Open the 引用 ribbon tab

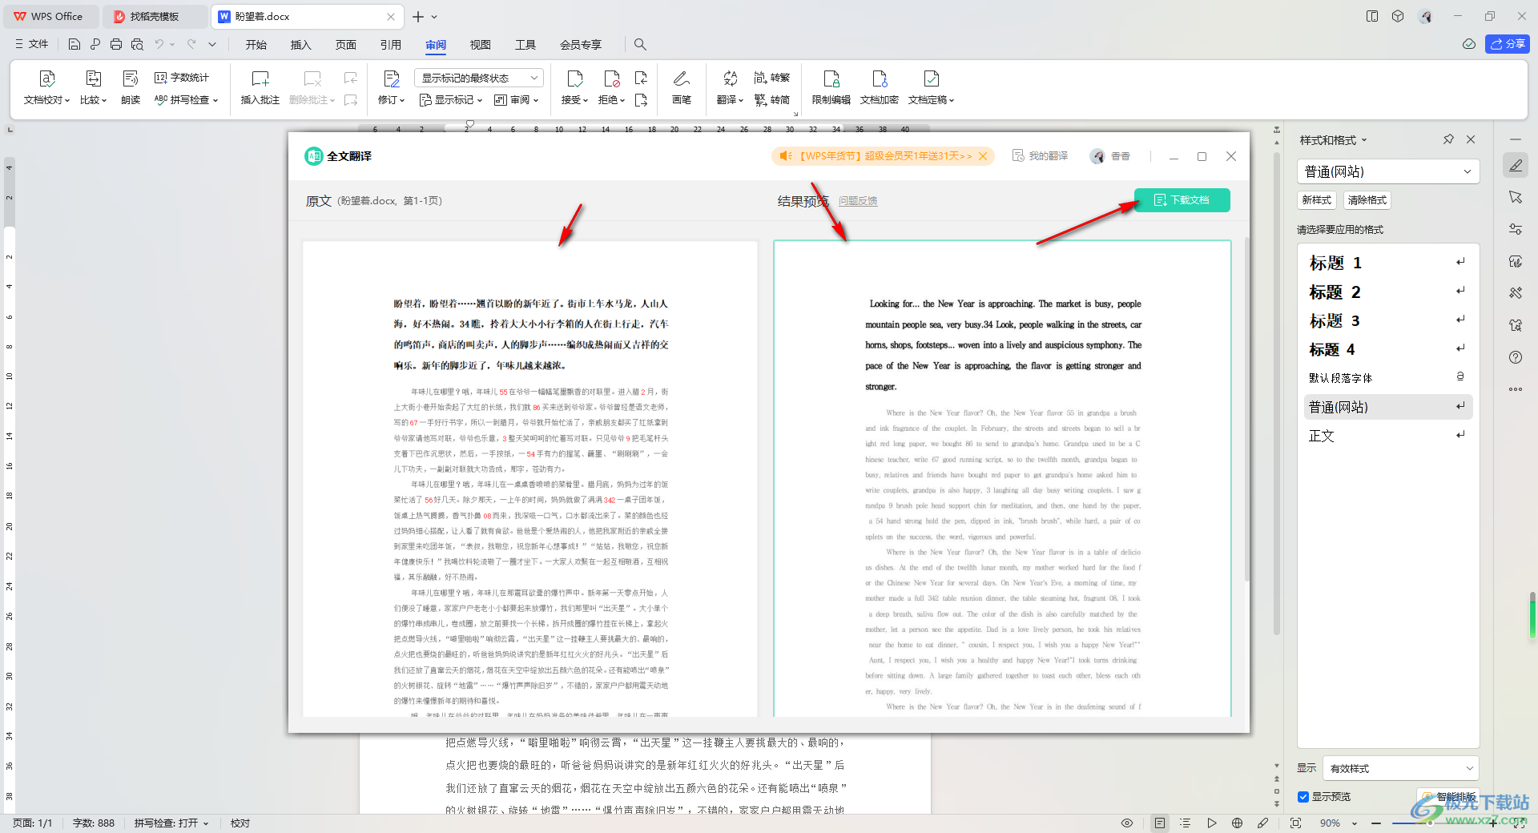[390, 45]
